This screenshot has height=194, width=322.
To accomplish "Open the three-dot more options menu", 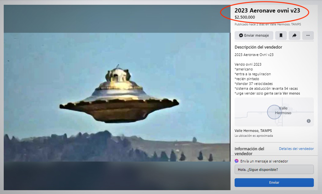I will click(x=308, y=35).
